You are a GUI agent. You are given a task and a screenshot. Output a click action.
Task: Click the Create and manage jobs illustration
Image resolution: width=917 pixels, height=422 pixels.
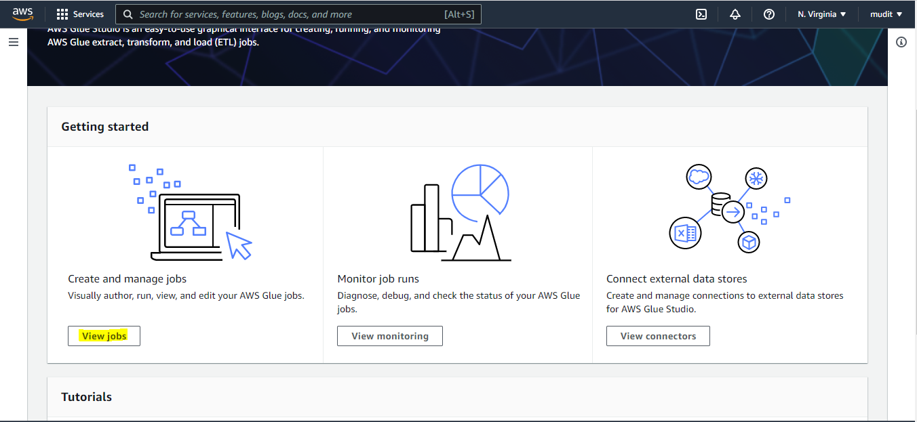click(191, 212)
